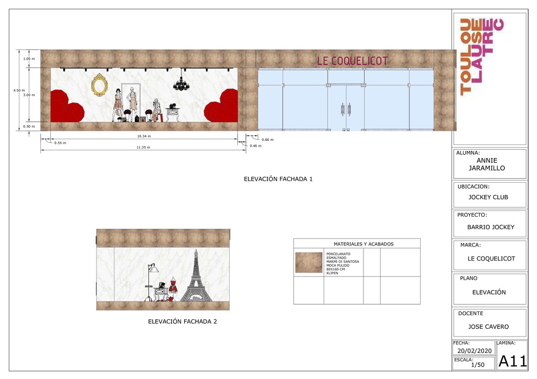This screenshot has height=379, width=537.
Task: Select the date 20/02/2020
Action: point(474,351)
